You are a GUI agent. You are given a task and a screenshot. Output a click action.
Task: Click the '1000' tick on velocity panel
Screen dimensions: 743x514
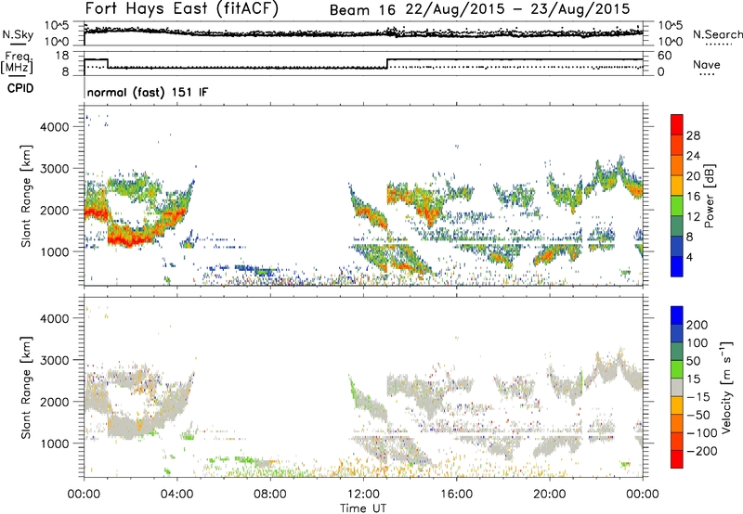coord(55,443)
